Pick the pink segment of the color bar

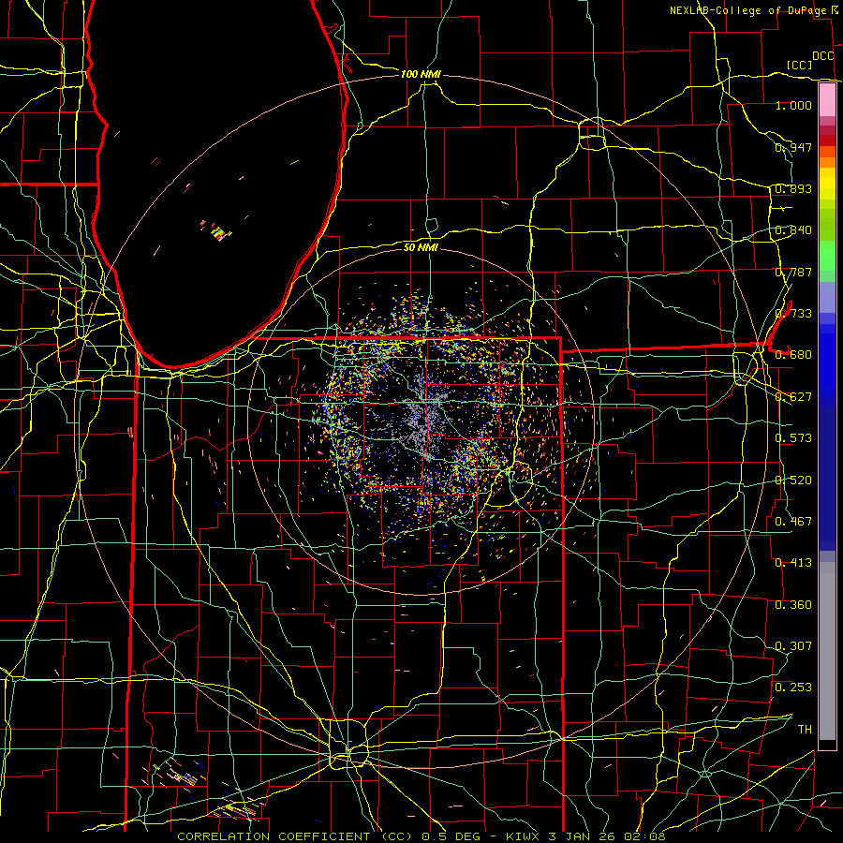(827, 99)
